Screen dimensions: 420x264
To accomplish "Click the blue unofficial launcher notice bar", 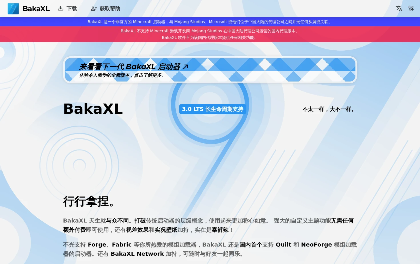I will (210, 22).
